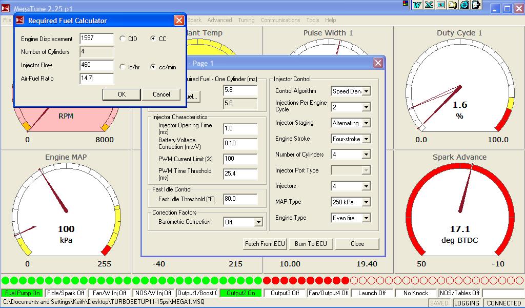
Task: Click the Engine Displacement input field
Action: (96, 39)
